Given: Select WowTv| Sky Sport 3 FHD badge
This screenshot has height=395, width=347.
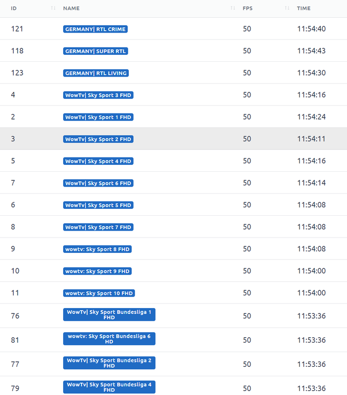Looking at the screenshot, I should click(98, 95).
